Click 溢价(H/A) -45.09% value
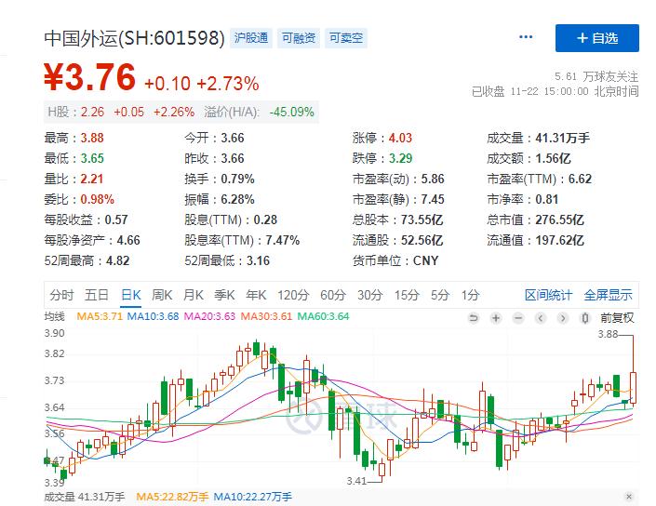Image resolution: width=656 pixels, height=506 pixels. 291,112
